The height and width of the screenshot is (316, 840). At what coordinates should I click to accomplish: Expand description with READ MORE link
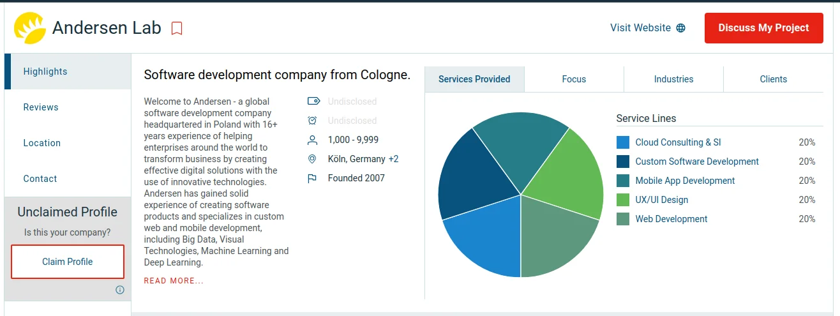(174, 281)
